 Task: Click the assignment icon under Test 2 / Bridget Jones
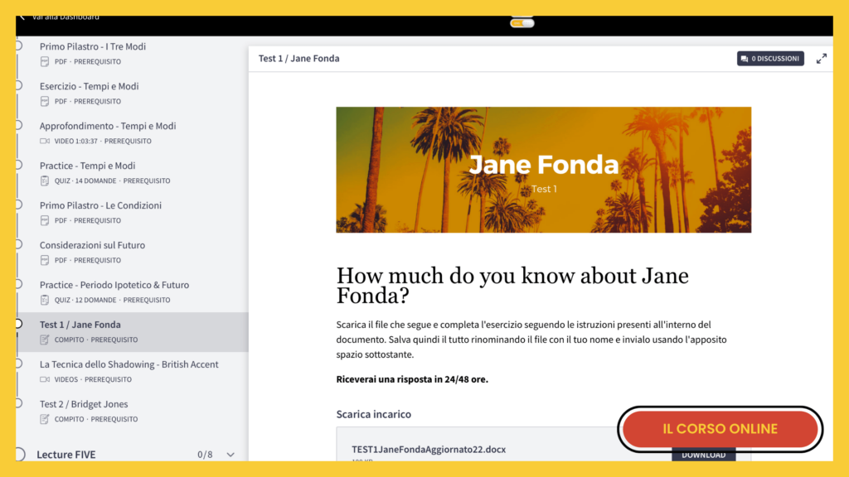pos(45,419)
